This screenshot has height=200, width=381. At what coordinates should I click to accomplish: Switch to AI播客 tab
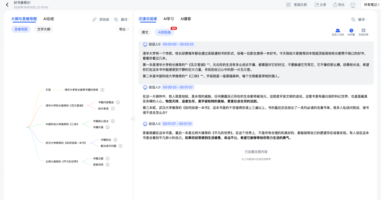pyautogui.click(x=186, y=19)
